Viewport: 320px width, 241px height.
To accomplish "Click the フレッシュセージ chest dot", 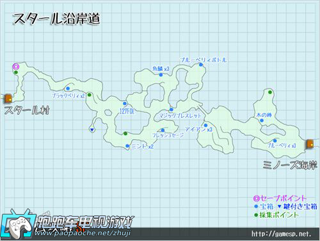I will [x=163, y=130].
